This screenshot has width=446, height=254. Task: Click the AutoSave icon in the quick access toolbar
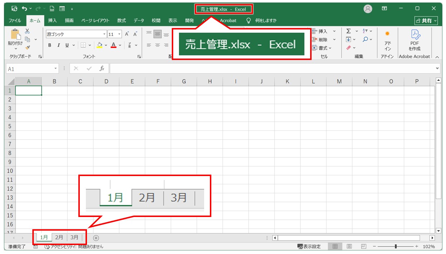click(14, 9)
